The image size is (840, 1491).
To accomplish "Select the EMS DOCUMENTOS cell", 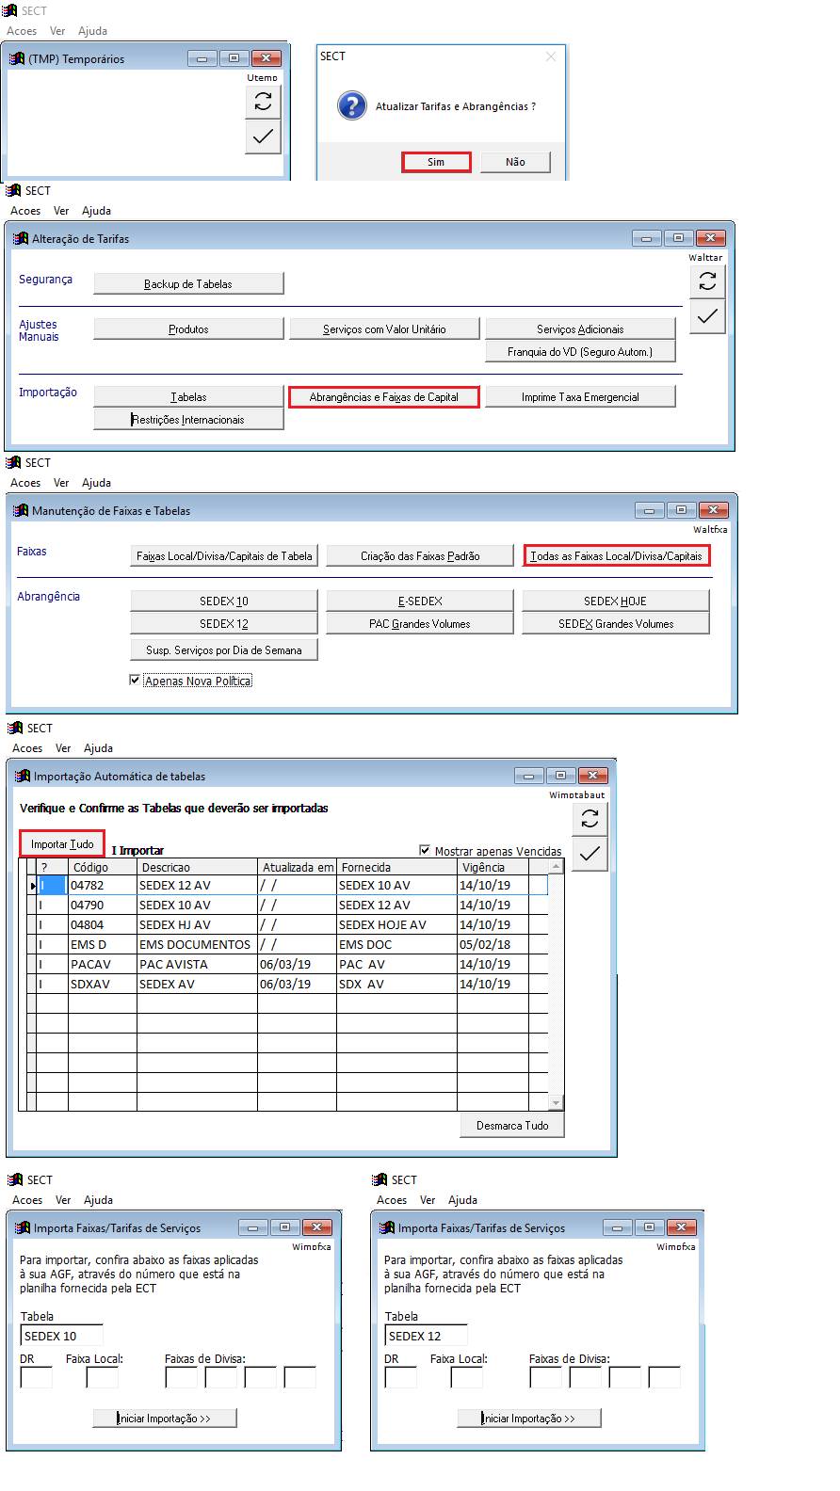I will point(197,944).
